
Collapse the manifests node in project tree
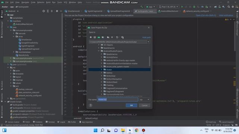coord(8,21)
